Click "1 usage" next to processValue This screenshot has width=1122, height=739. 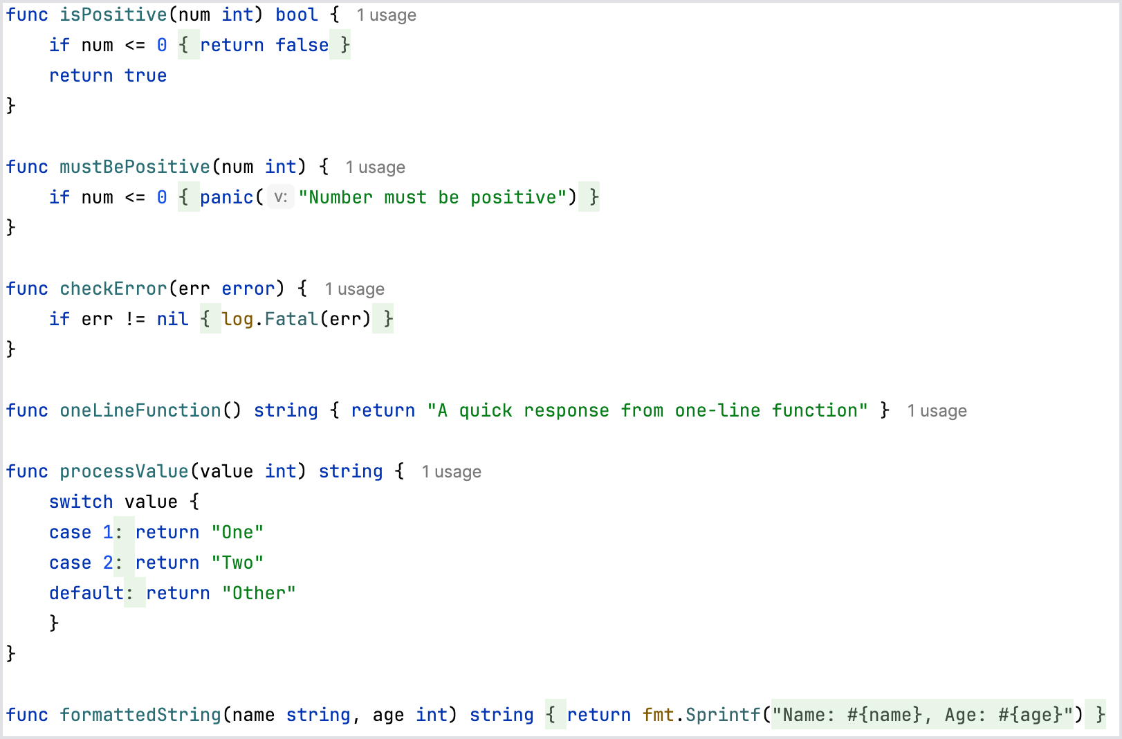coord(451,471)
